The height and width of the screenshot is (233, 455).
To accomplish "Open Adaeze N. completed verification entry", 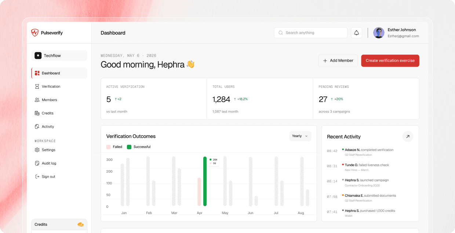I will click(370, 152).
